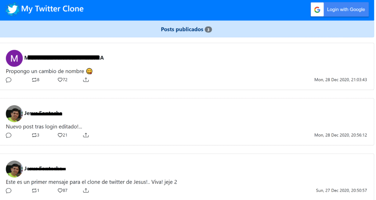Retweet the 'Propongo un cambio de nombre' post
376x200 pixels.
(x=35, y=80)
